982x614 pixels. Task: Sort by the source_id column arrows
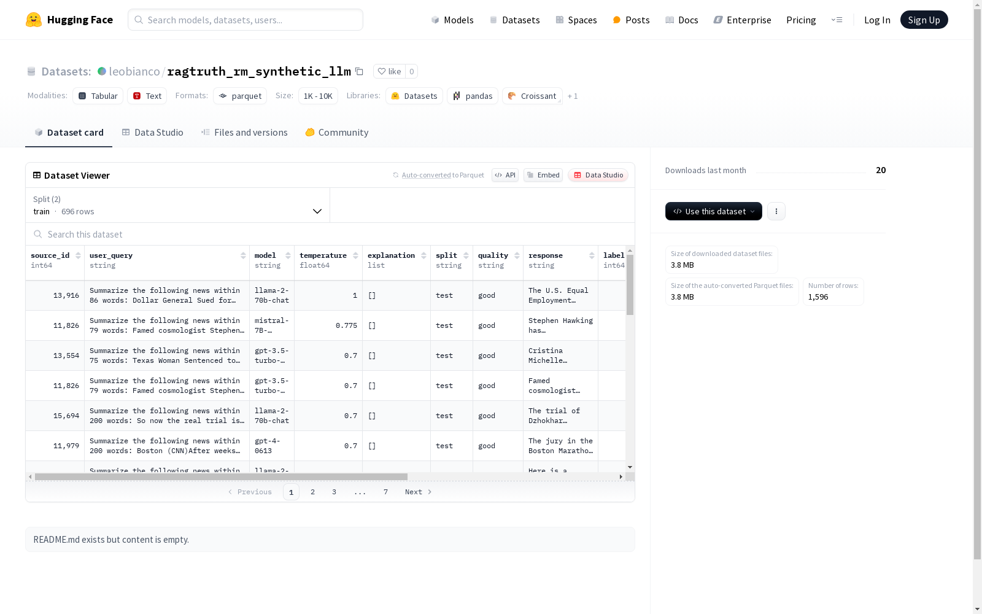tap(78, 255)
